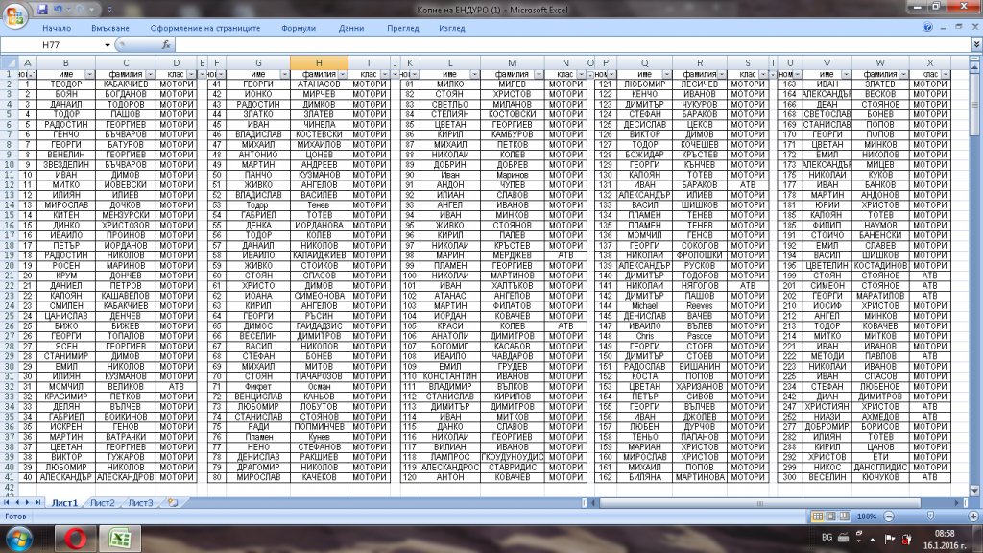The width and height of the screenshot is (983, 553).
Task: Click the insert function fx icon
Action: tap(166, 45)
